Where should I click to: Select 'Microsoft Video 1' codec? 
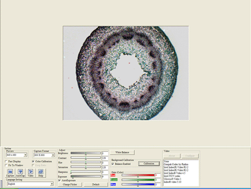coord(172,179)
